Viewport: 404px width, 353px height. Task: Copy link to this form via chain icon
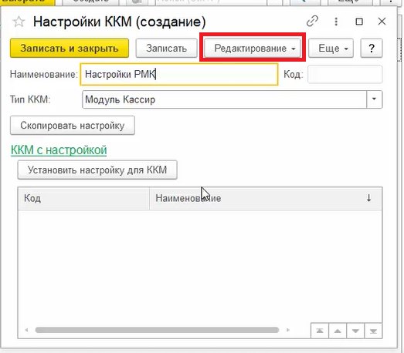pos(312,21)
